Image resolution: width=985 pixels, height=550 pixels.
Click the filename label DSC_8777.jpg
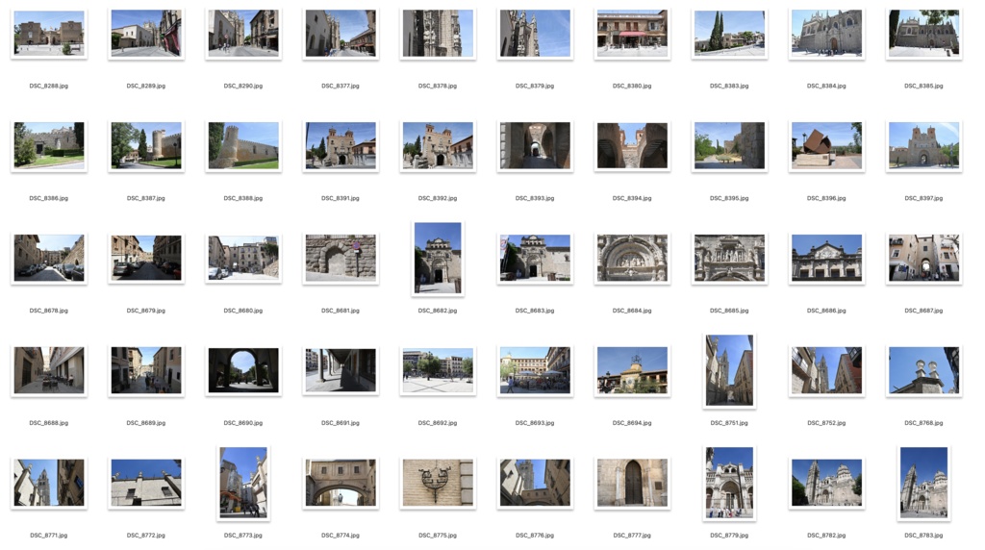tap(632, 536)
